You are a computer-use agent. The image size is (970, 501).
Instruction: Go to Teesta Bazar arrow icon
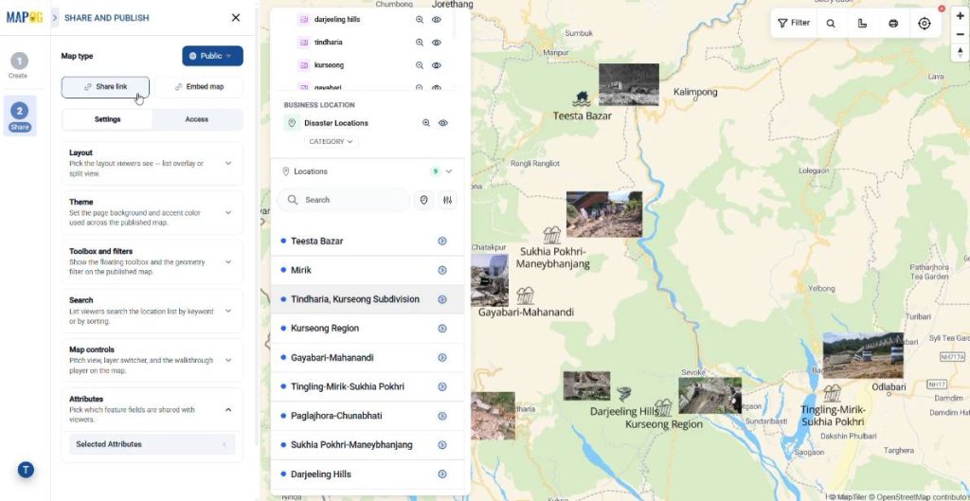[442, 242]
